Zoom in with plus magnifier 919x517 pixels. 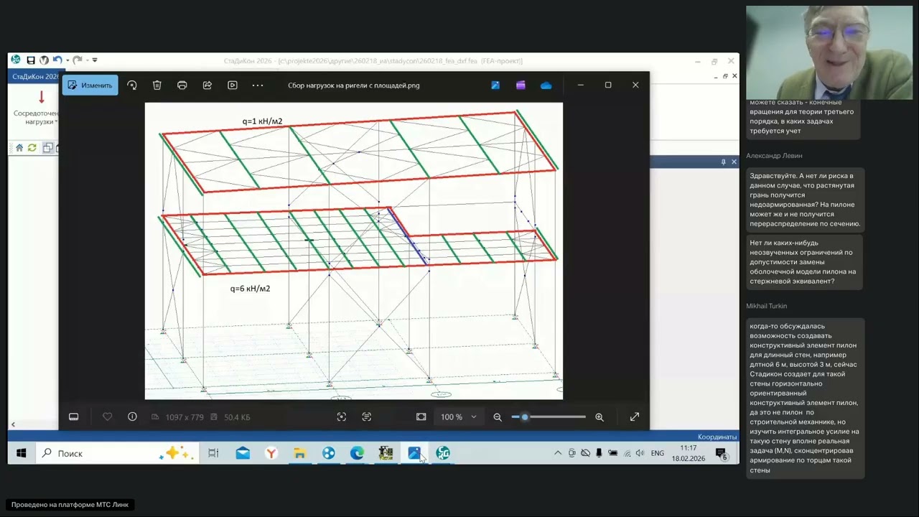click(x=600, y=416)
